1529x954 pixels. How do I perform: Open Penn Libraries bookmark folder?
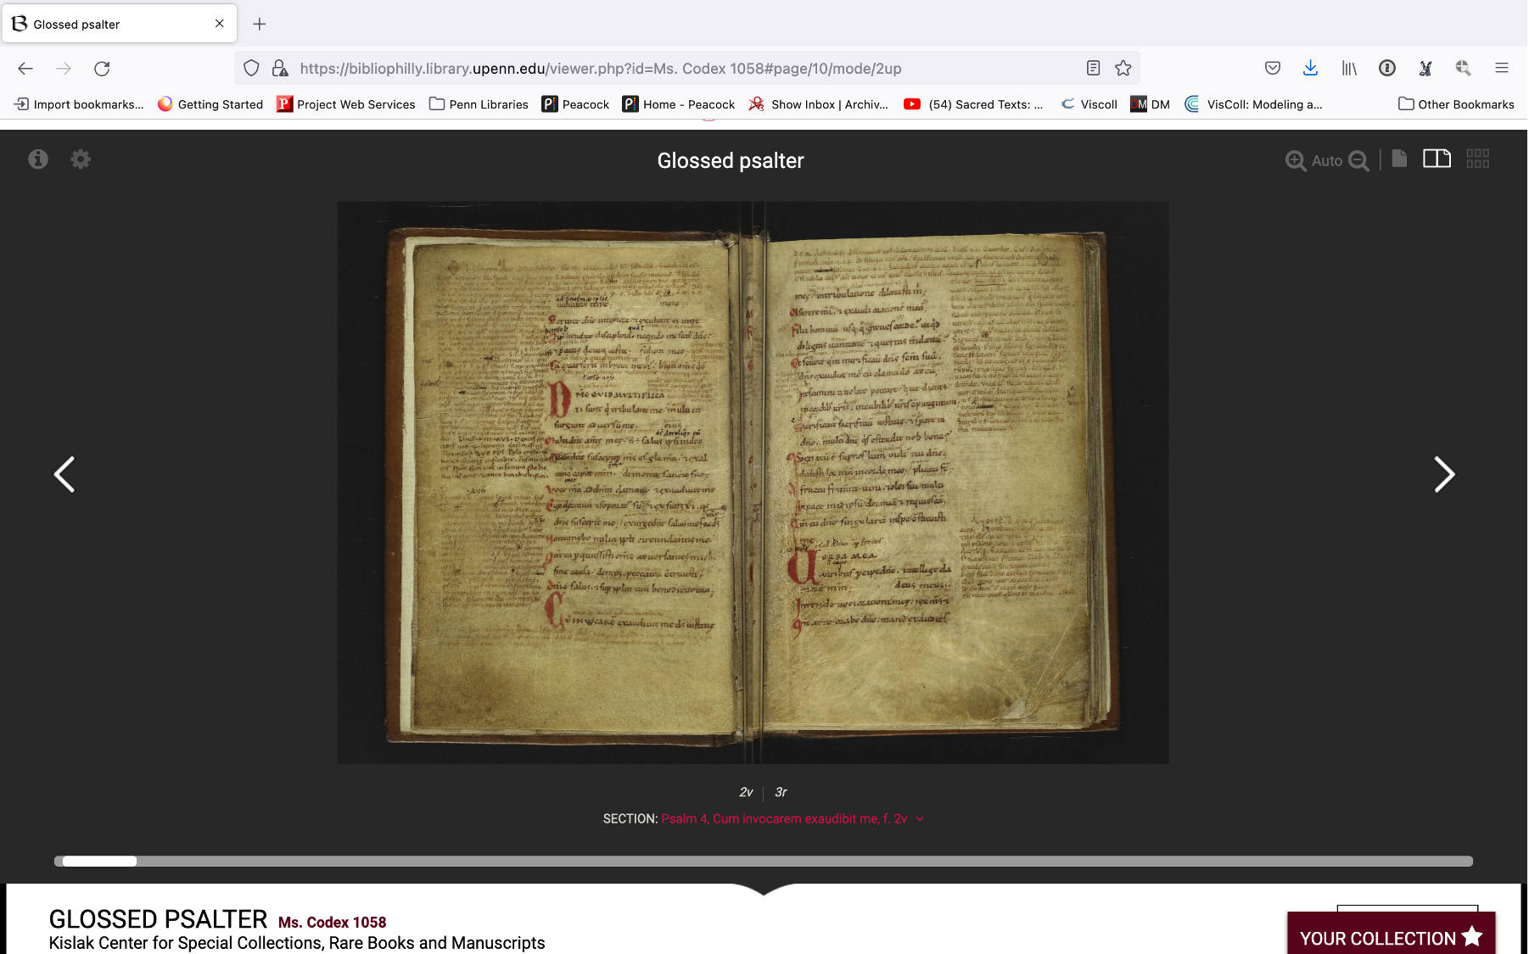479,104
